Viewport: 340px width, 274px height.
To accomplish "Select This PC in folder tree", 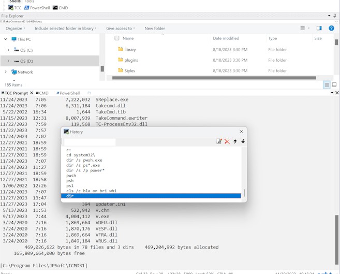I will pyautogui.click(x=24, y=39).
